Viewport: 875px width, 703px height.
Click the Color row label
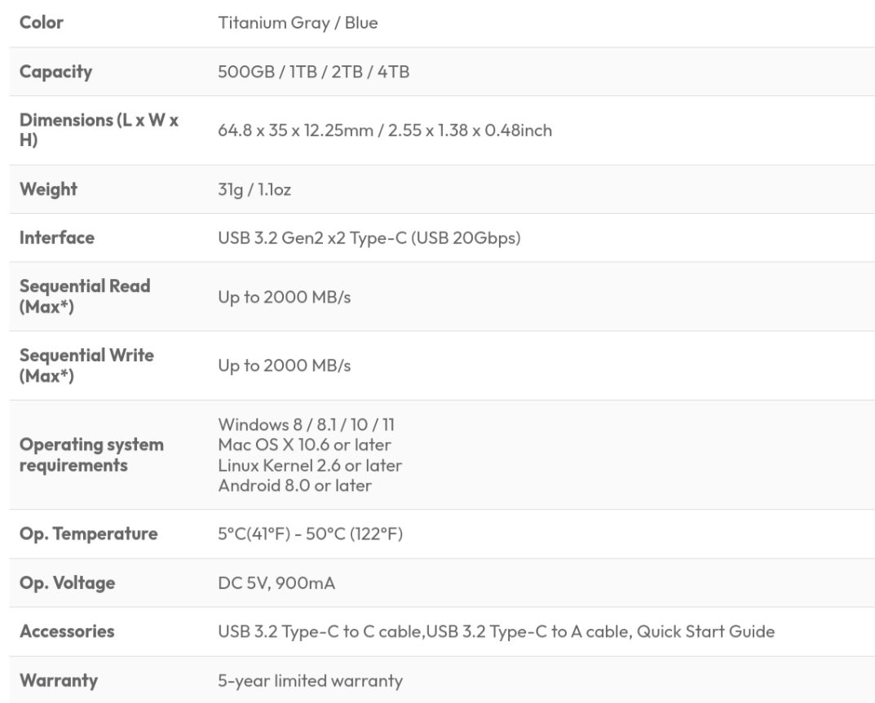coord(42,23)
